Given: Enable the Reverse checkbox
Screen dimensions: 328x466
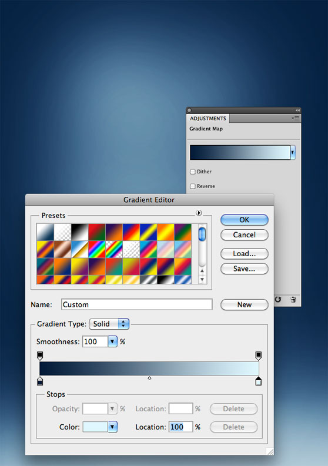Looking at the screenshot, I should (193, 186).
